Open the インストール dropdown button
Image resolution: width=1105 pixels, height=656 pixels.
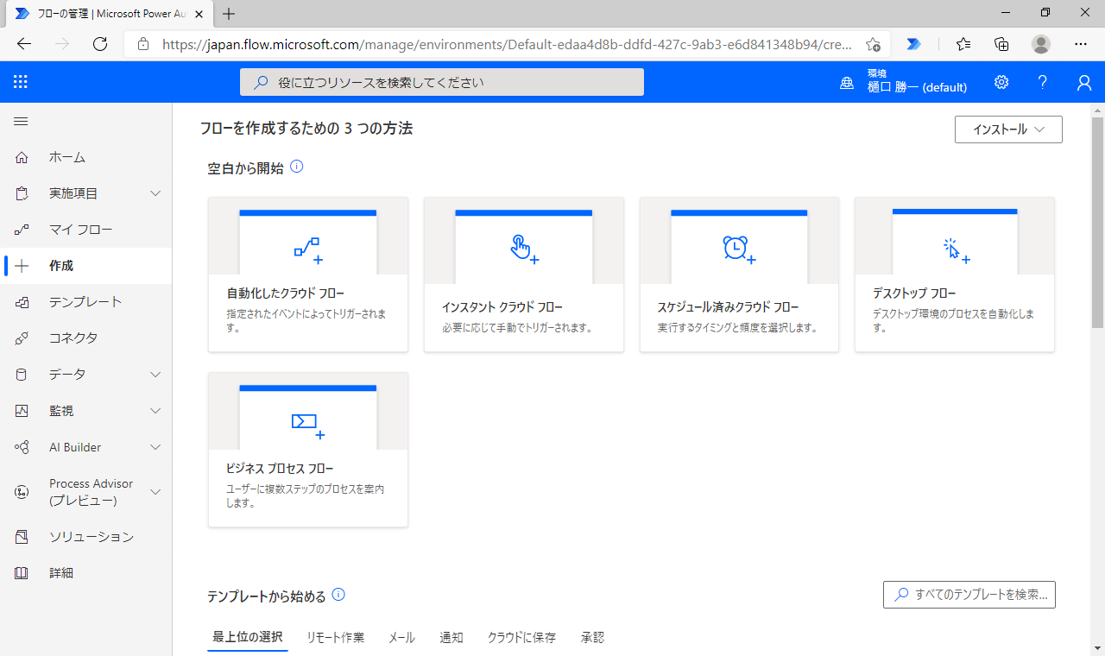point(1008,129)
